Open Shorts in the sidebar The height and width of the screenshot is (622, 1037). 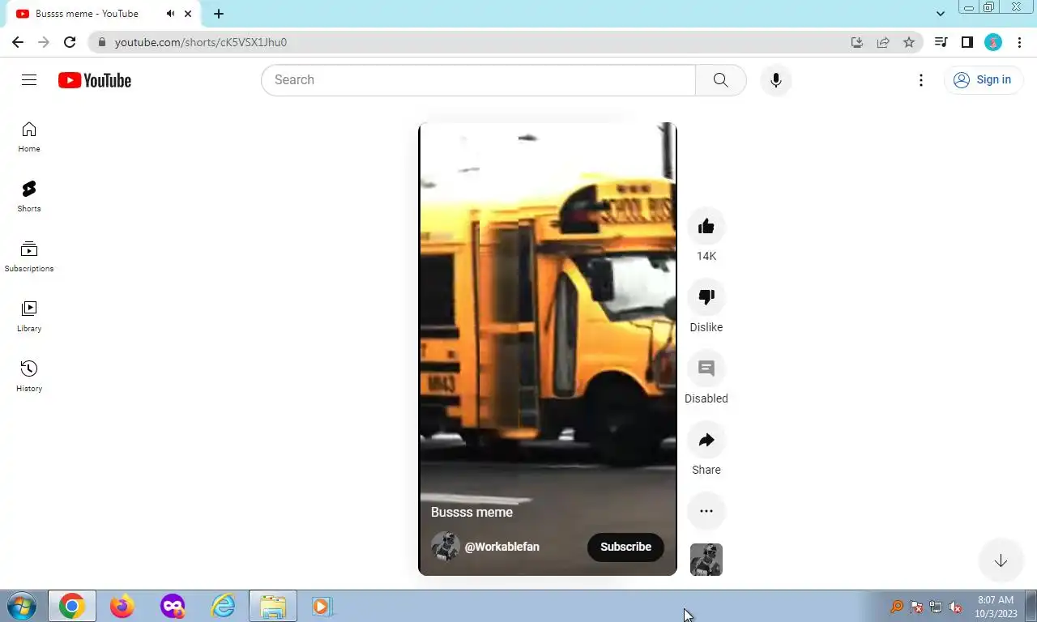point(29,197)
